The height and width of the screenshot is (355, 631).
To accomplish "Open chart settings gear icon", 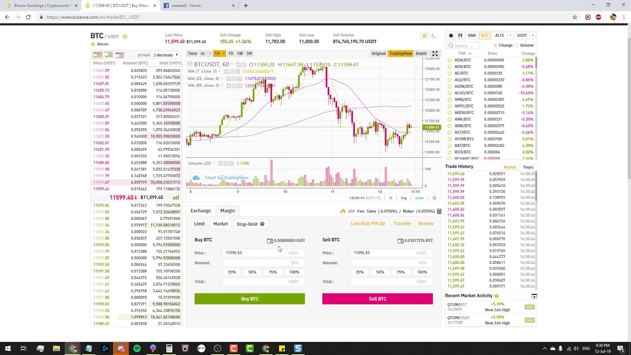I will [434, 198].
